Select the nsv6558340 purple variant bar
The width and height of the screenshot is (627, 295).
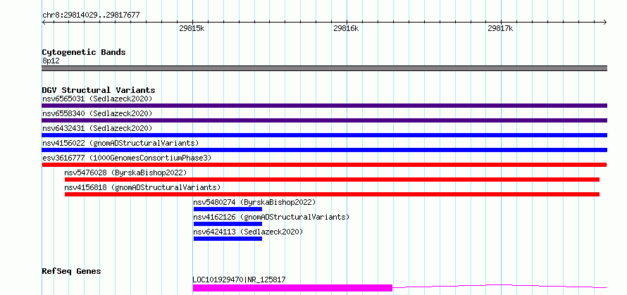coord(324,120)
